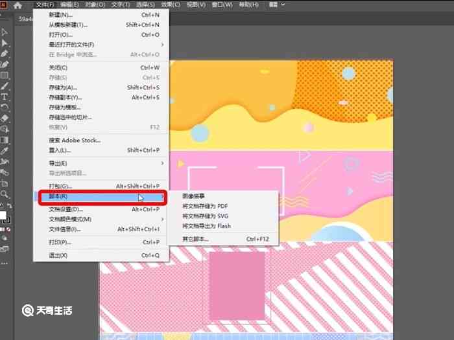
Task: Choose 打印(P)... menu entry
Action: pos(101,242)
